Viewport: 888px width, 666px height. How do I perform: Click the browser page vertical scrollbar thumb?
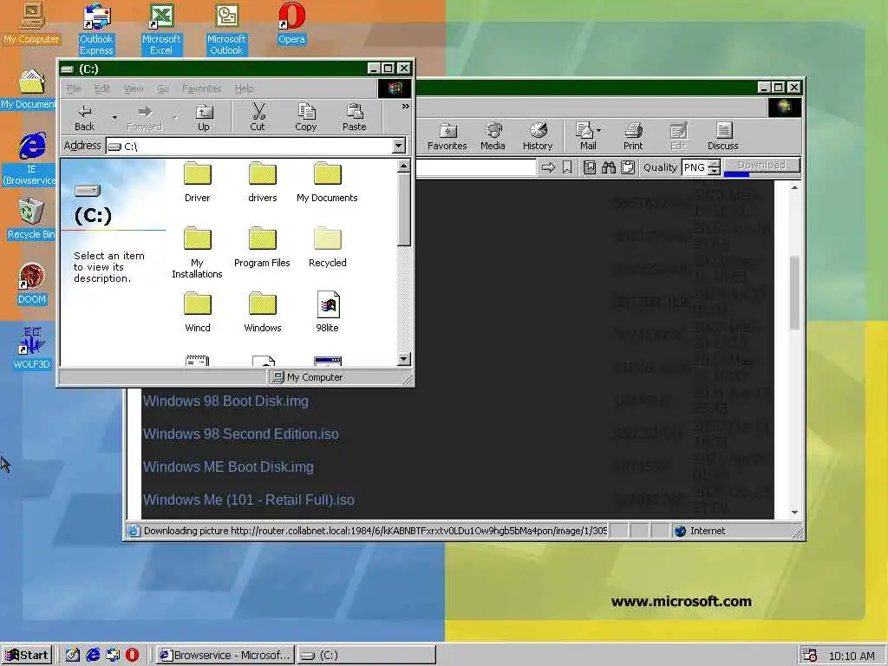click(x=794, y=292)
